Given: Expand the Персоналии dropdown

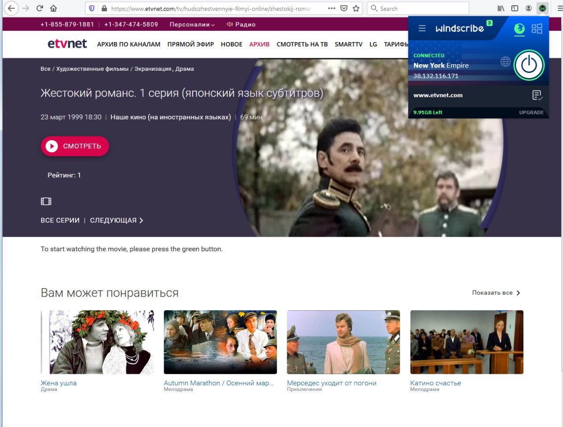Looking at the screenshot, I should pos(192,25).
